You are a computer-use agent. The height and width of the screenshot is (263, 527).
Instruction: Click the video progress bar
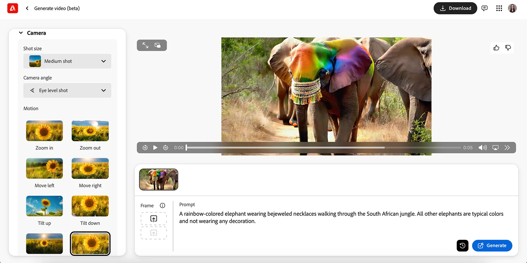[x=323, y=147]
